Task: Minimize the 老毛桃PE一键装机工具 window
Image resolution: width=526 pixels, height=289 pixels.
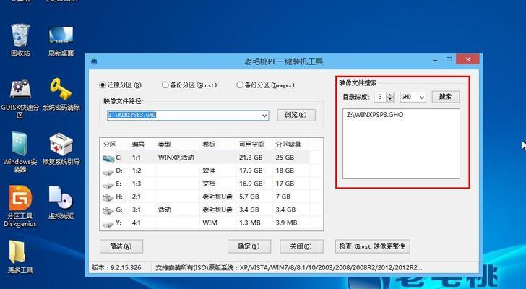Action: pos(435,61)
